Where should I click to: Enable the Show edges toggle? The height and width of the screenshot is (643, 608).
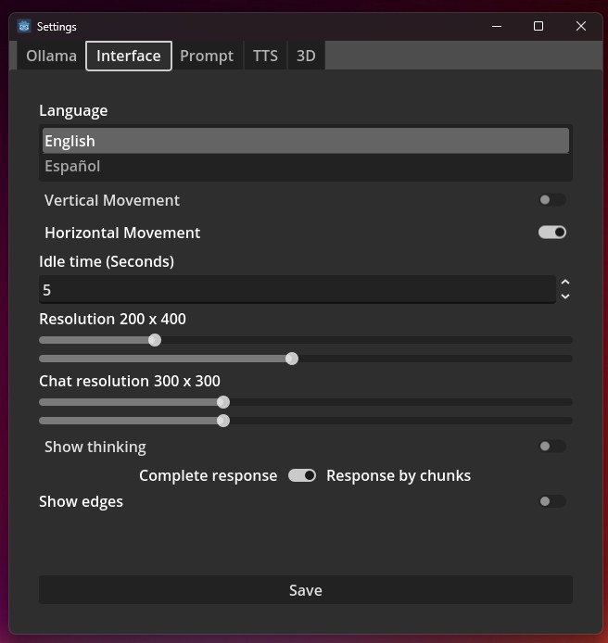point(552,501)
